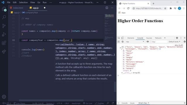This screenshot has width=187, height=105.
Task: Open DevTools settings gear
Action: [177, 38]
